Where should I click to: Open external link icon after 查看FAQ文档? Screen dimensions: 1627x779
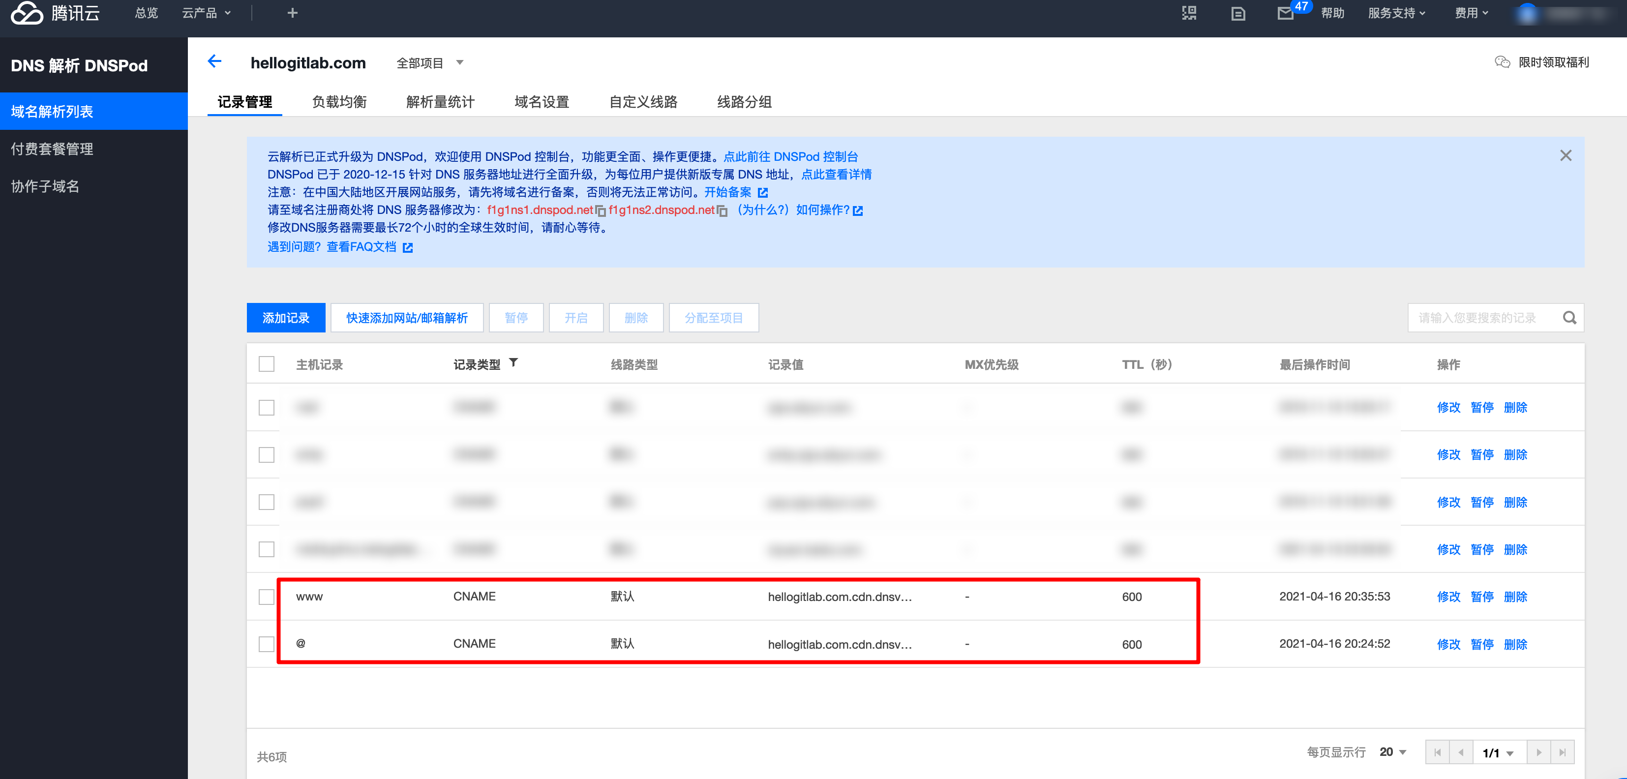[407, 248]
